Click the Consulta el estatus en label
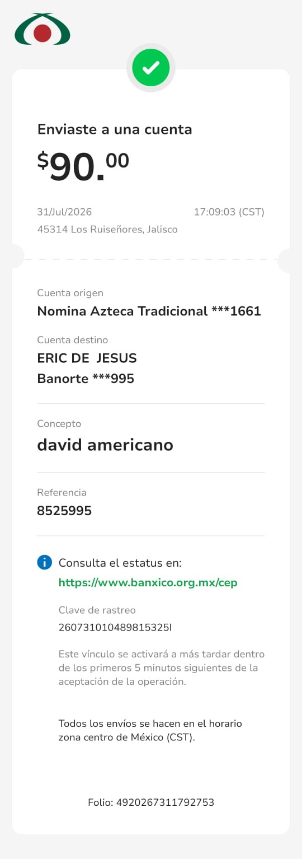302x859 pixels. click(x=120, y=563)
